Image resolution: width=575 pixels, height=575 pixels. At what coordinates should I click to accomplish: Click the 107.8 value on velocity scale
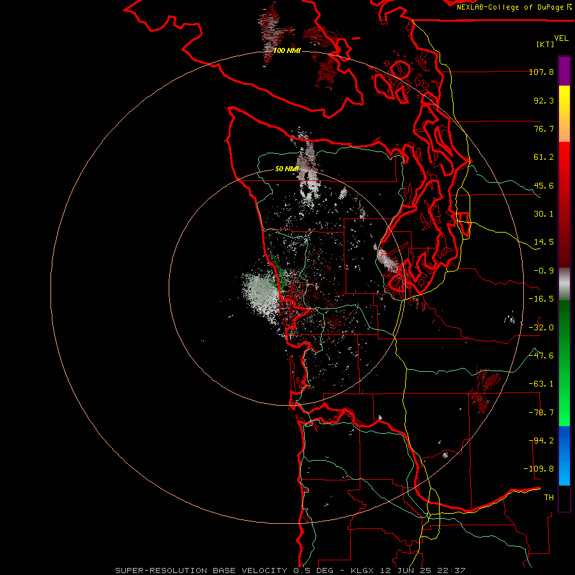[x=541, y=72]
